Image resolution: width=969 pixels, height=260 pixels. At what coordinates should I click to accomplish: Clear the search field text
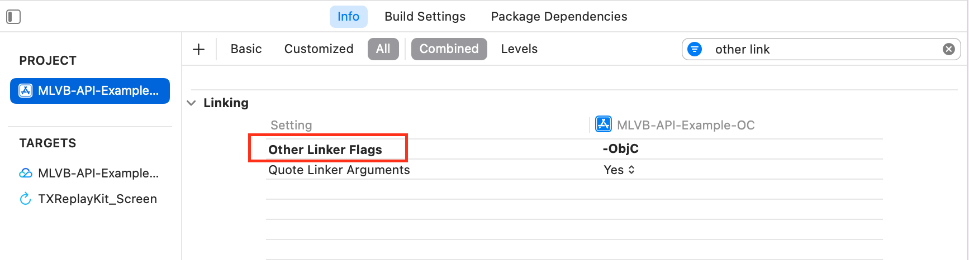tap(948, 49)
